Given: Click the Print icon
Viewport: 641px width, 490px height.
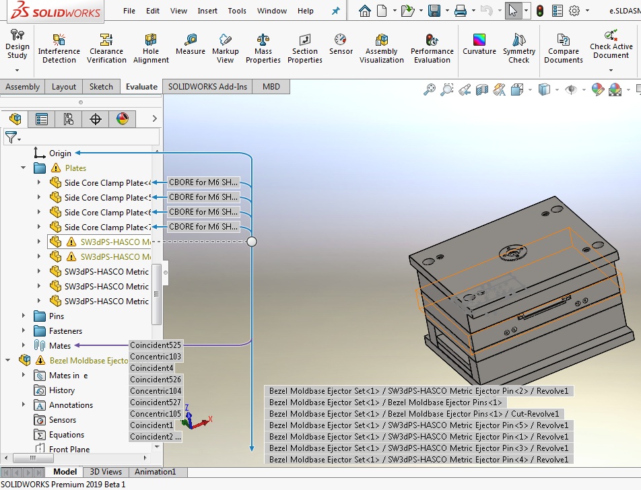Looking at the screenshot, I should pos(461,11).
